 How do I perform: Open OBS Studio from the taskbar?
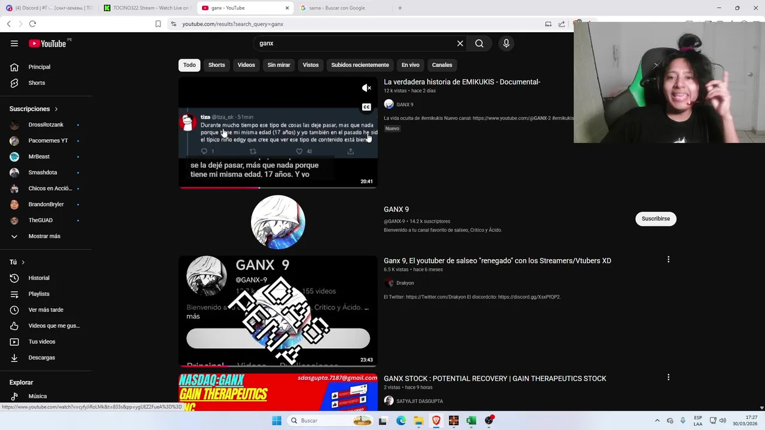click(x=489, y=420)
